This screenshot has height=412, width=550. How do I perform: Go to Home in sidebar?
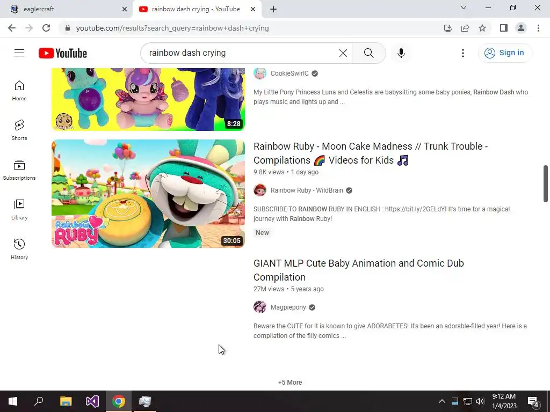pyautogui.click(x=19, y=90)
